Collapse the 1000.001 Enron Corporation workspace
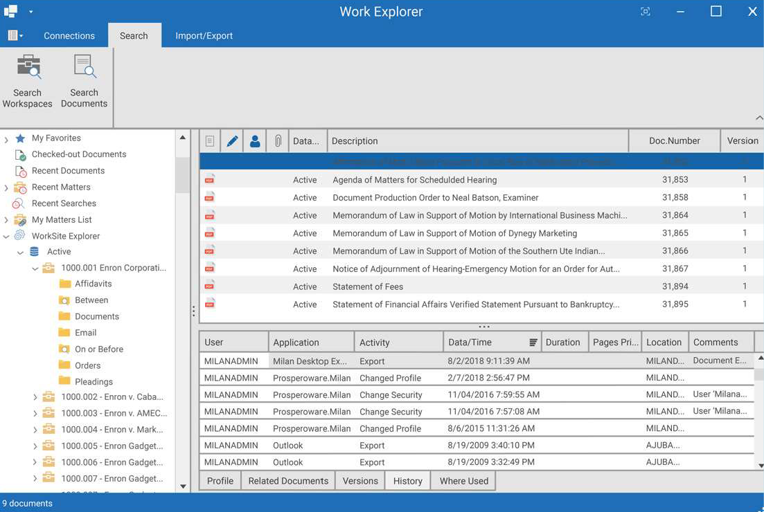Viewport: 764px width, 512px height. coord(35,268)
